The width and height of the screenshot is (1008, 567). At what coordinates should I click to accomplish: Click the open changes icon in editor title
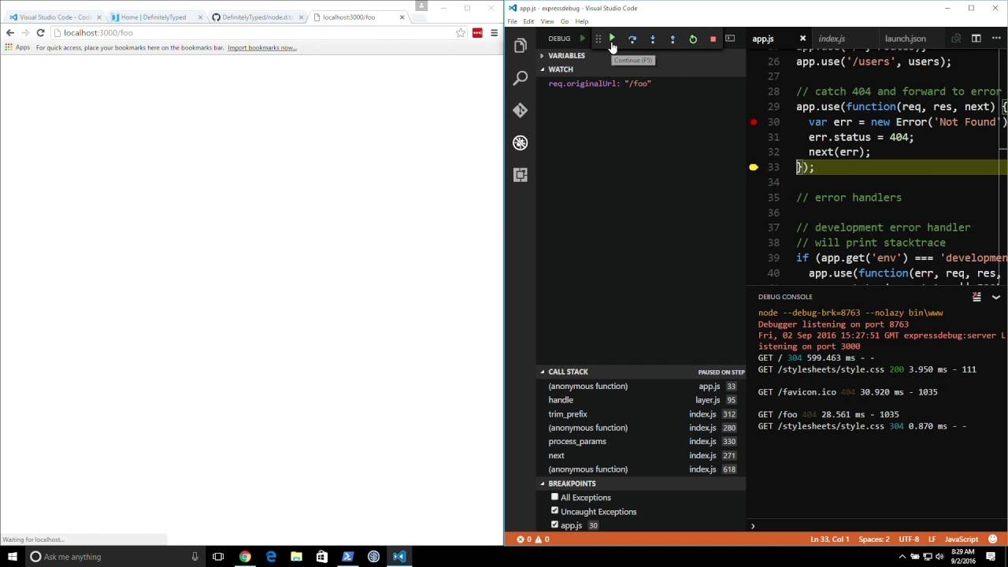[956, 39]
